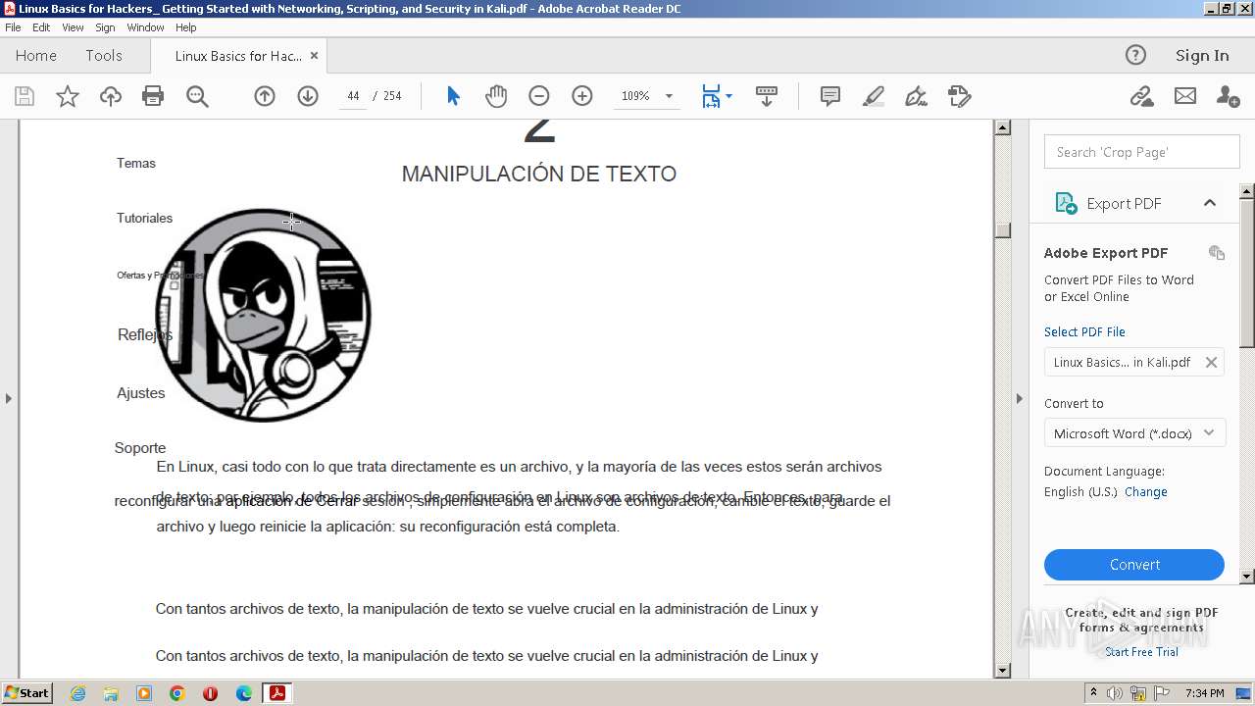The width and height of the screenshot is (1255, 706).
Task: Click the Tutoriales sidebar item
Action: pos(144,218)
